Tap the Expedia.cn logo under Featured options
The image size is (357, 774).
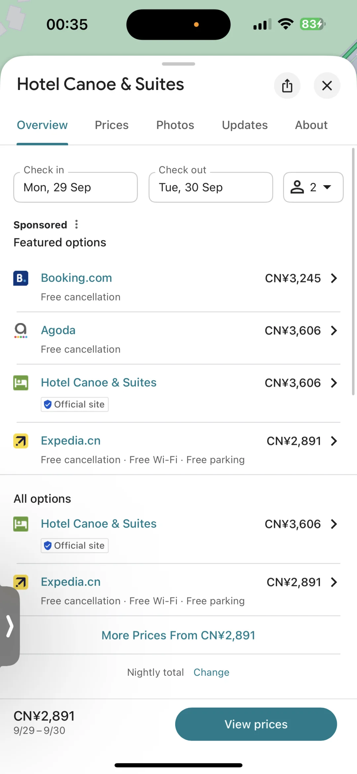tap(20, 441)
